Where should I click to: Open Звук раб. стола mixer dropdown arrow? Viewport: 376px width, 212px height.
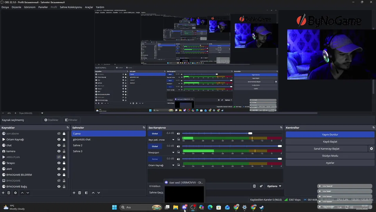pos(173,140)
